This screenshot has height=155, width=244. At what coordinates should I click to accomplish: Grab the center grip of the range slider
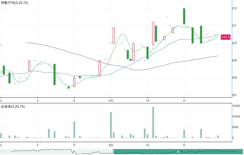coord(178,152)
